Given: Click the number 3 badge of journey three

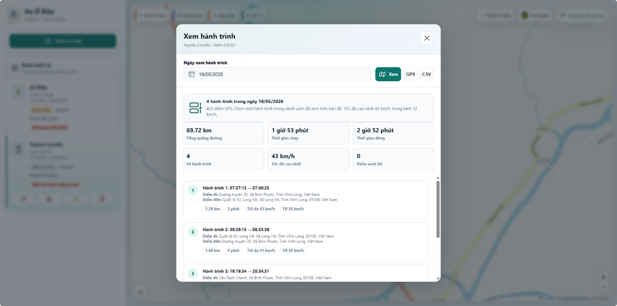Looking at the screenshot, I should click(193, 273).
